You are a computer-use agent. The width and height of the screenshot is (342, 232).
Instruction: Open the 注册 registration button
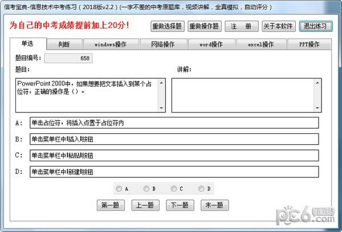coord(241,26)
